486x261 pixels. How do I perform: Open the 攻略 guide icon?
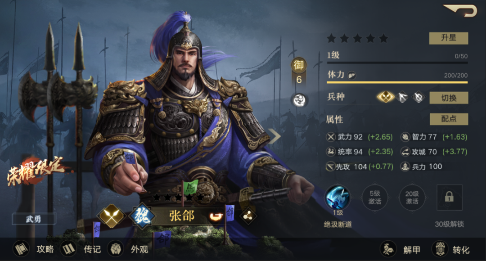pyautogui.click(x=22, y=249)
